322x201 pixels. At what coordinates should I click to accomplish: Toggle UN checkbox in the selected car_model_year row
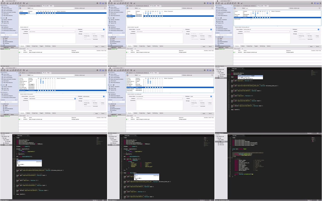click(155, 87)
